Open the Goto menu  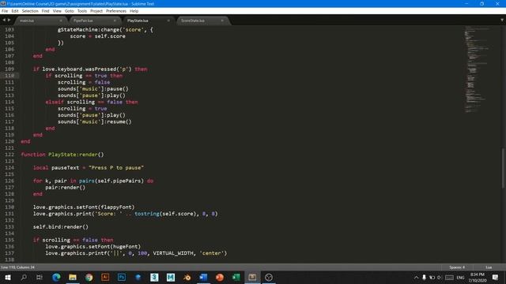click(x=70, y=11)
